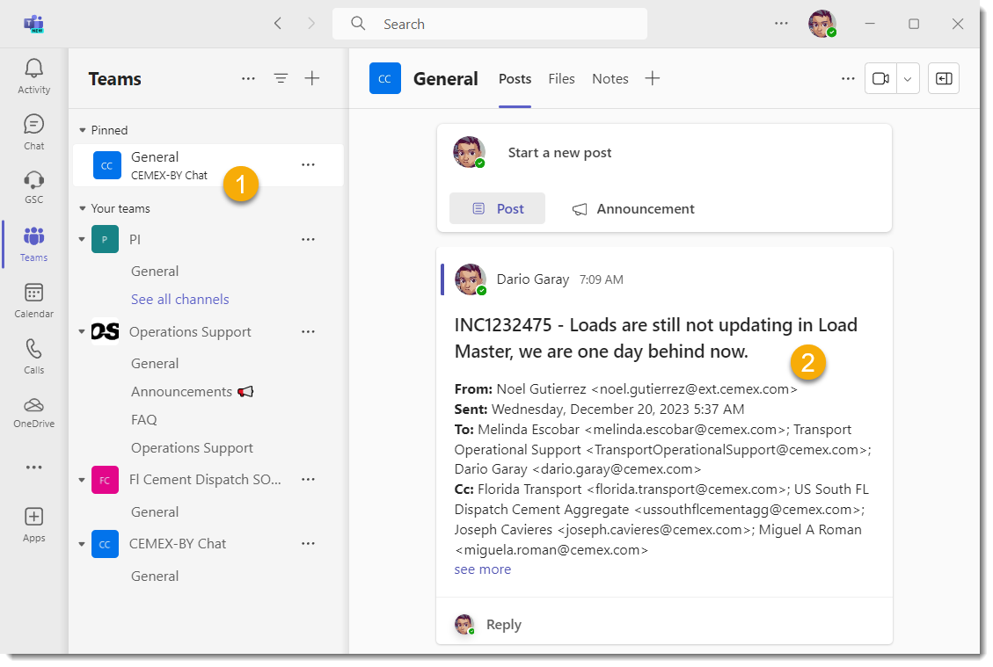Image resolution: width=993 pixels, height=667 pixels.
Task: Open the profile avatar in the title bar
Action: [x=822, y=24]
